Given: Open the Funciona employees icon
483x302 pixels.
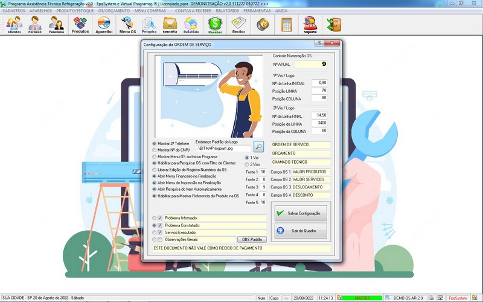Looking at the screenshot, I should click(x=56, y=25).
